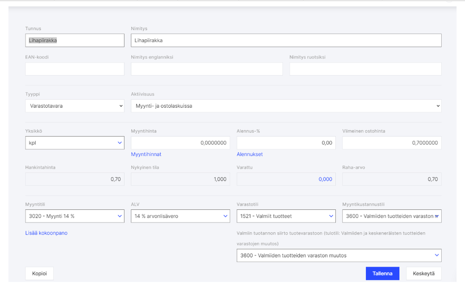Open the Myyntikustannustili dropdown
The image size is (465, 290).
pos(392,216)
